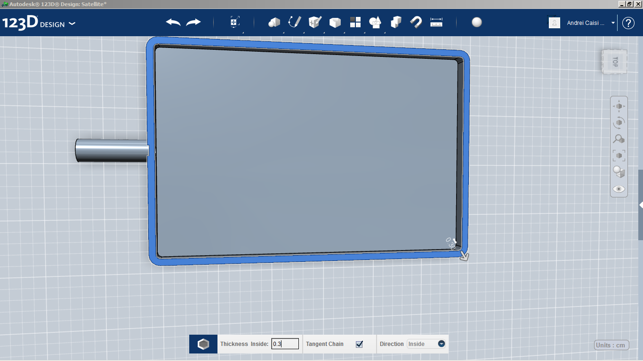
Task: Expand the collapsed right side panel
Action: pos(641,205)
